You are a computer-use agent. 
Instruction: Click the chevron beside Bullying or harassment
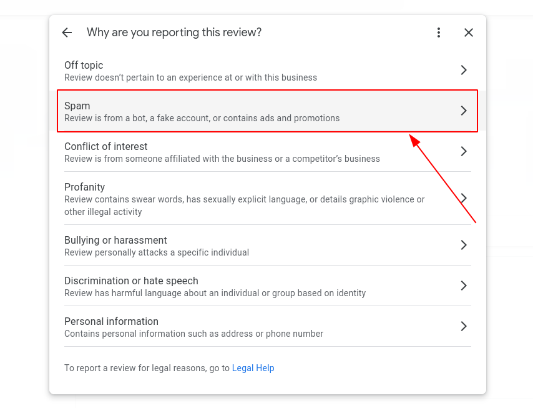464,245
